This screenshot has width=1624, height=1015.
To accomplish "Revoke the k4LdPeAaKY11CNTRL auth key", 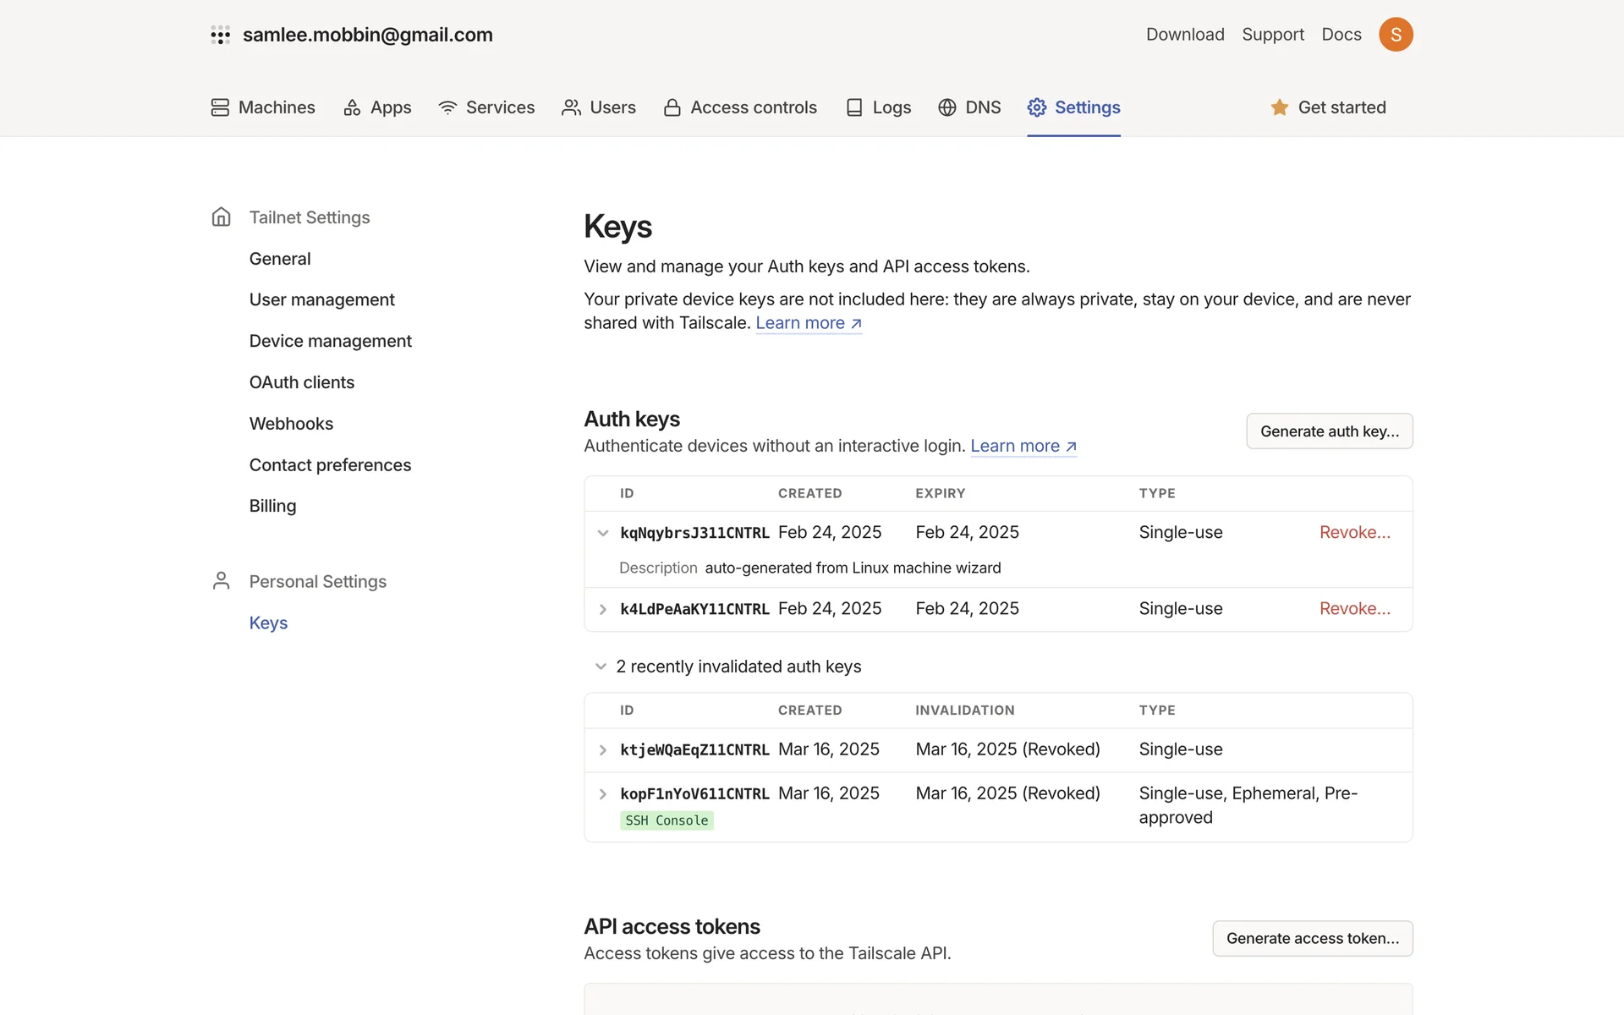I will tap(1354, 609).
